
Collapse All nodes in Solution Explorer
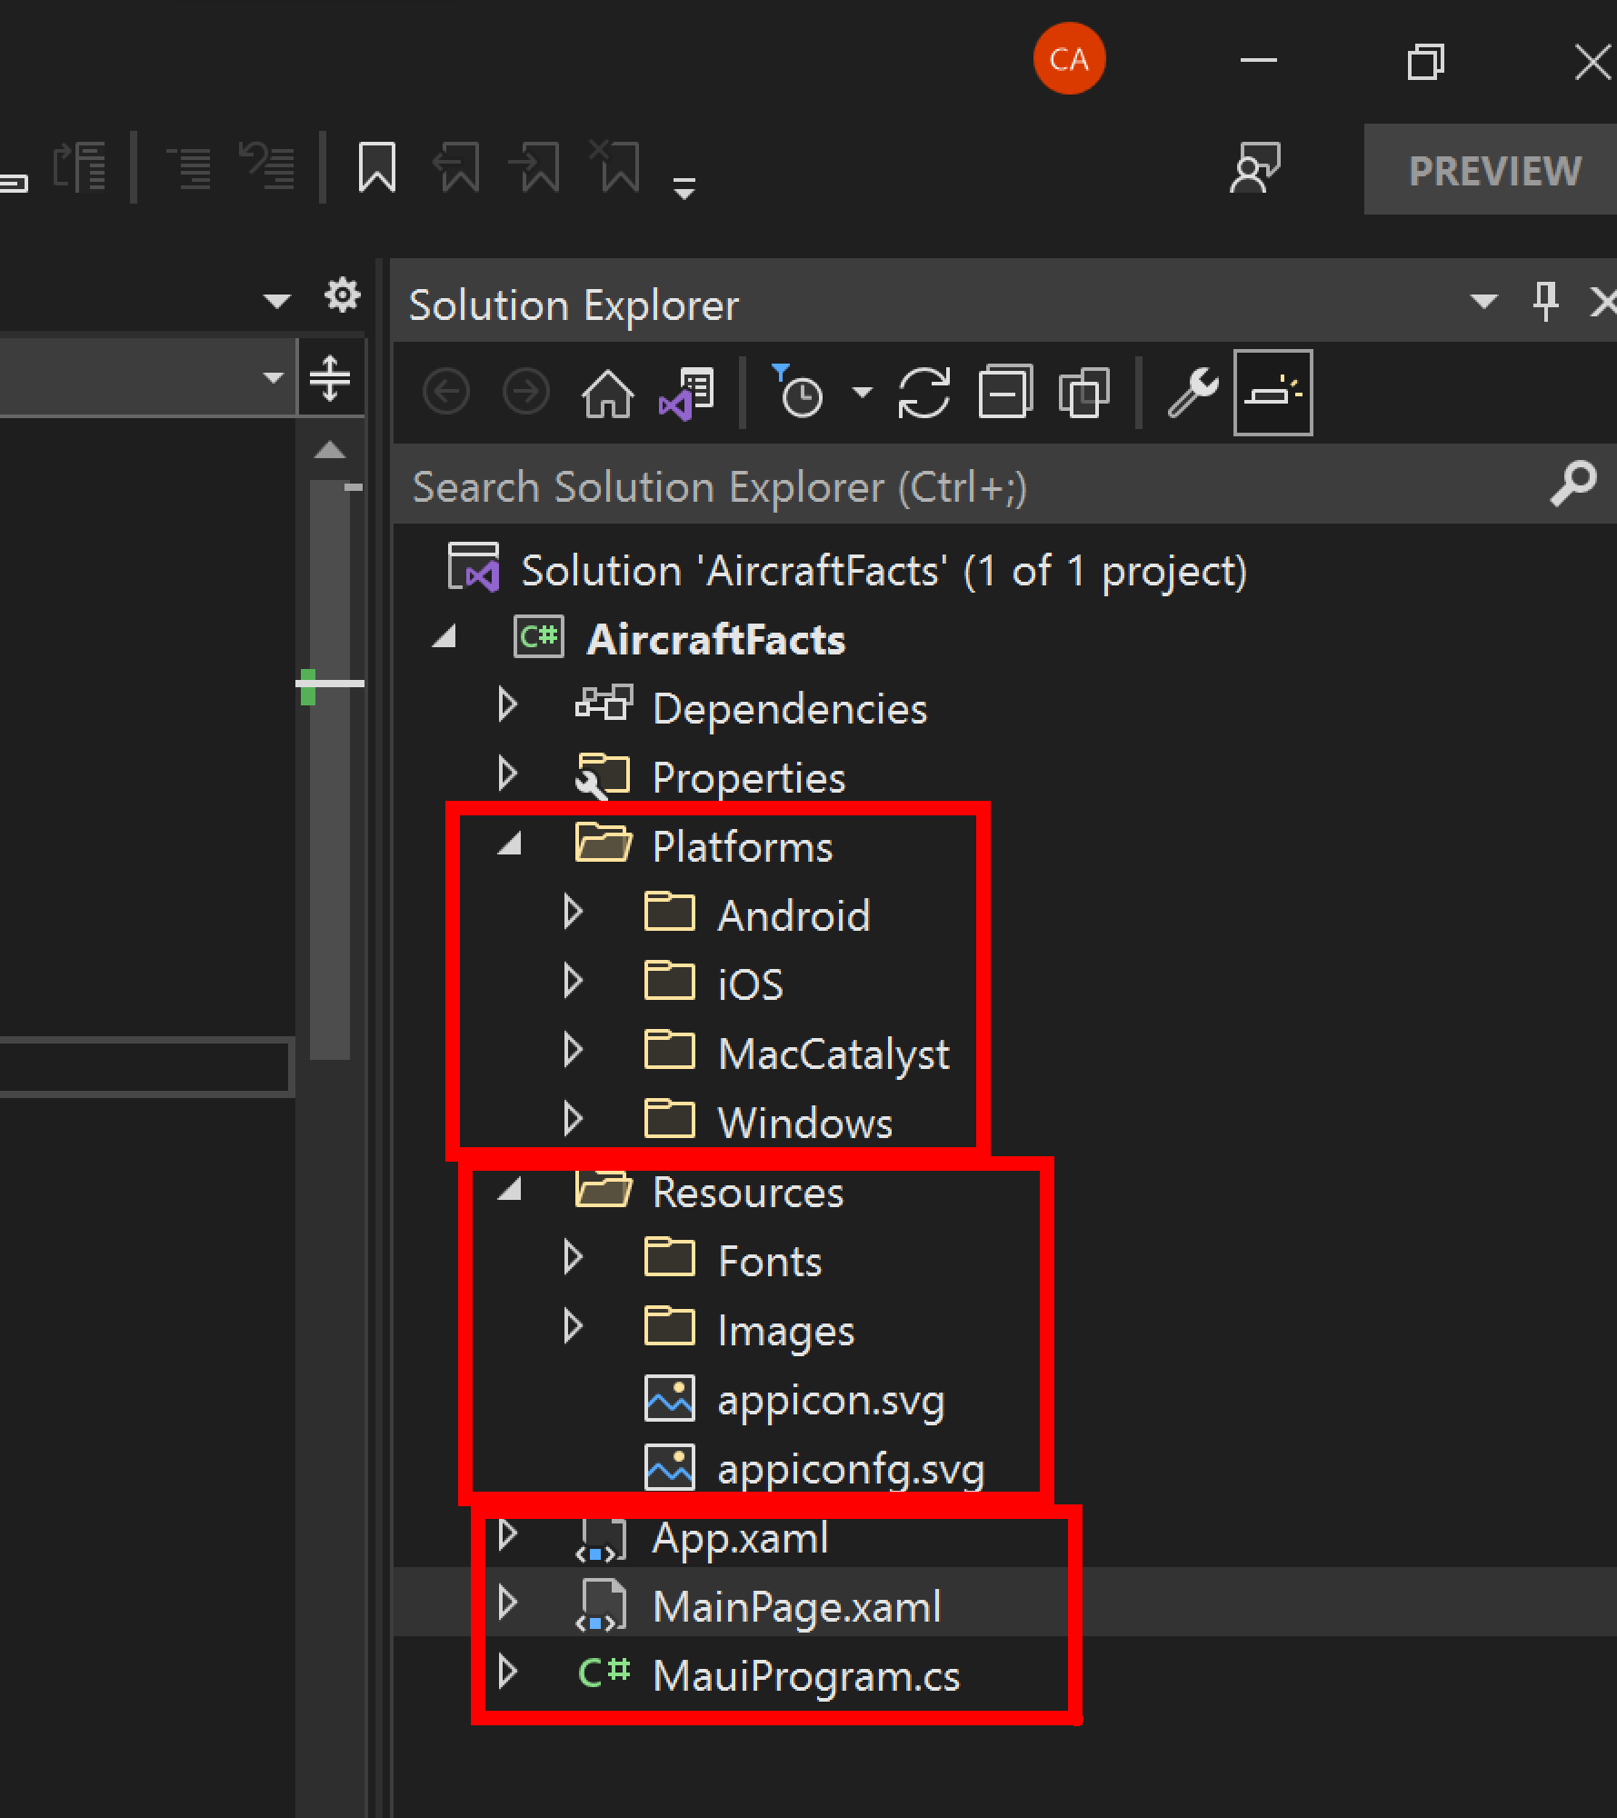tap(1005, 393)
